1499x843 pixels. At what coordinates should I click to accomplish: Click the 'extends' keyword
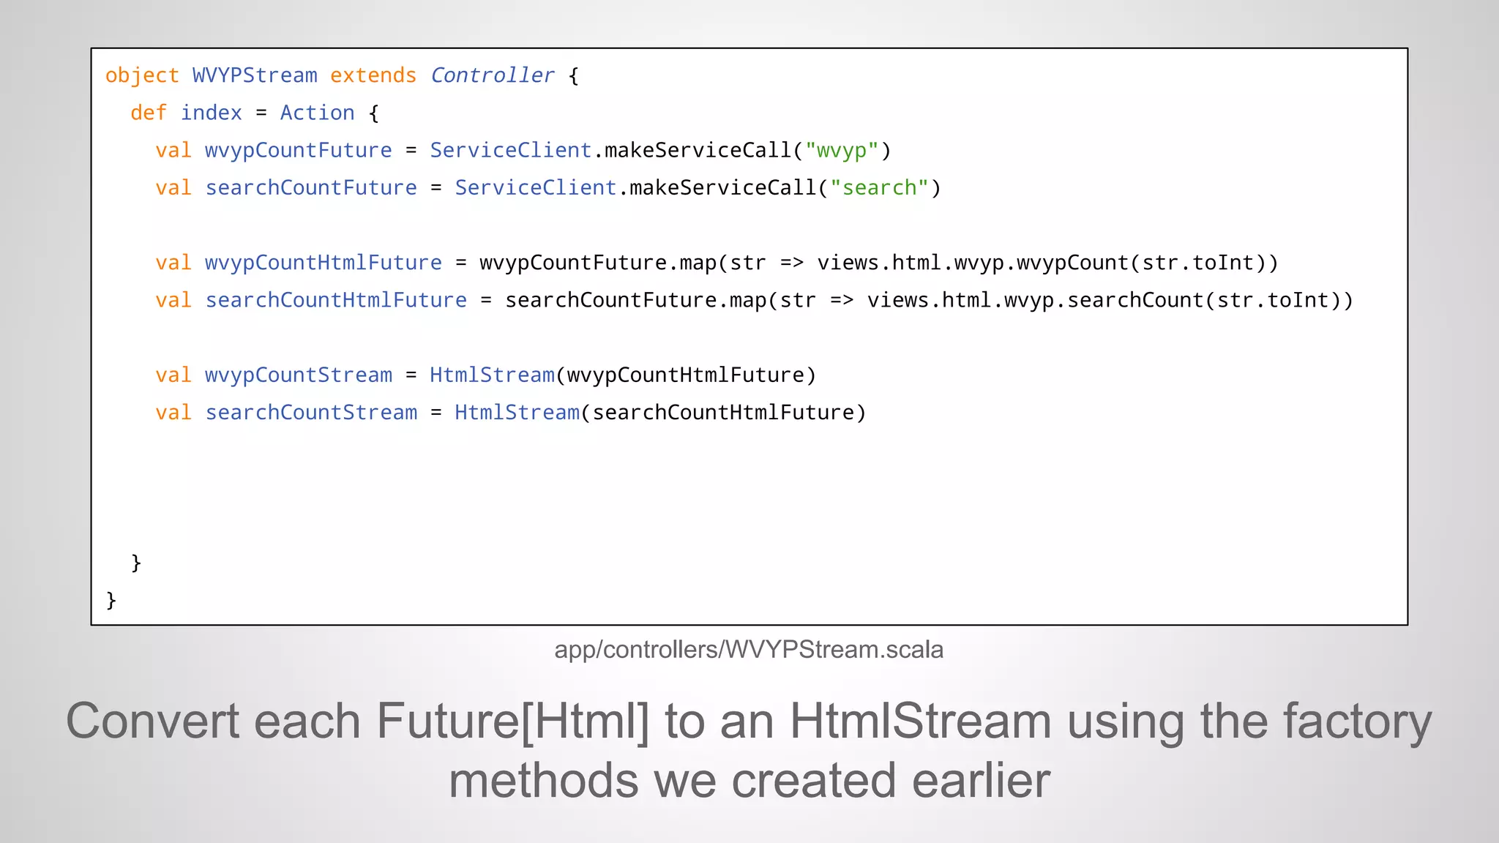(x=373, y=75)
